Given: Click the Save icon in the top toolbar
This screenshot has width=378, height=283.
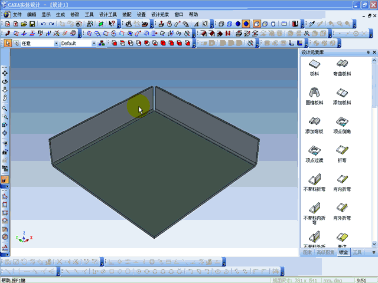Looking at the screenshot, I should 32,24.
